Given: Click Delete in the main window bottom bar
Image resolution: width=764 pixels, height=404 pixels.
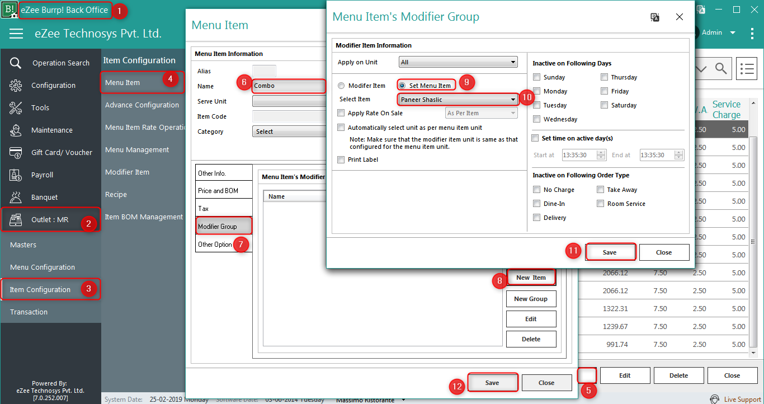Looking at the screenshot, I should pyautogui.click(x=678, y=375).
